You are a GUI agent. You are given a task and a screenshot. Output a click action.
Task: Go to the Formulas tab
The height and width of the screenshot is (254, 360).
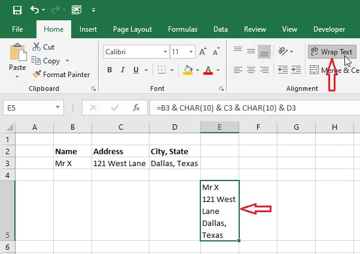click(183, 29)
